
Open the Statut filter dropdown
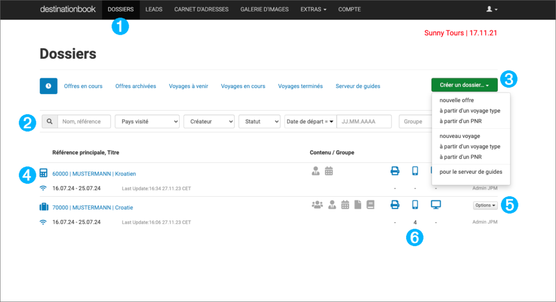[259, 122]
